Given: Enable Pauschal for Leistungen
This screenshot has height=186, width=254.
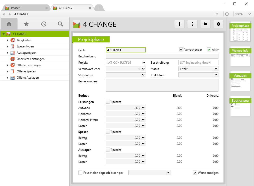Looking at the screenshot, I should click(x=108, y=102).
